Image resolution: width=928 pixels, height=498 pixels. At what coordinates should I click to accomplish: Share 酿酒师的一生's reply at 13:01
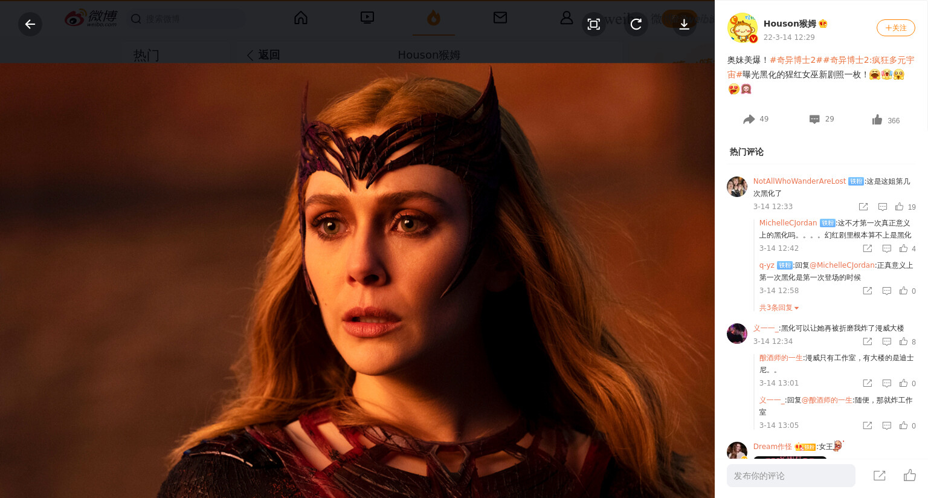868,383
